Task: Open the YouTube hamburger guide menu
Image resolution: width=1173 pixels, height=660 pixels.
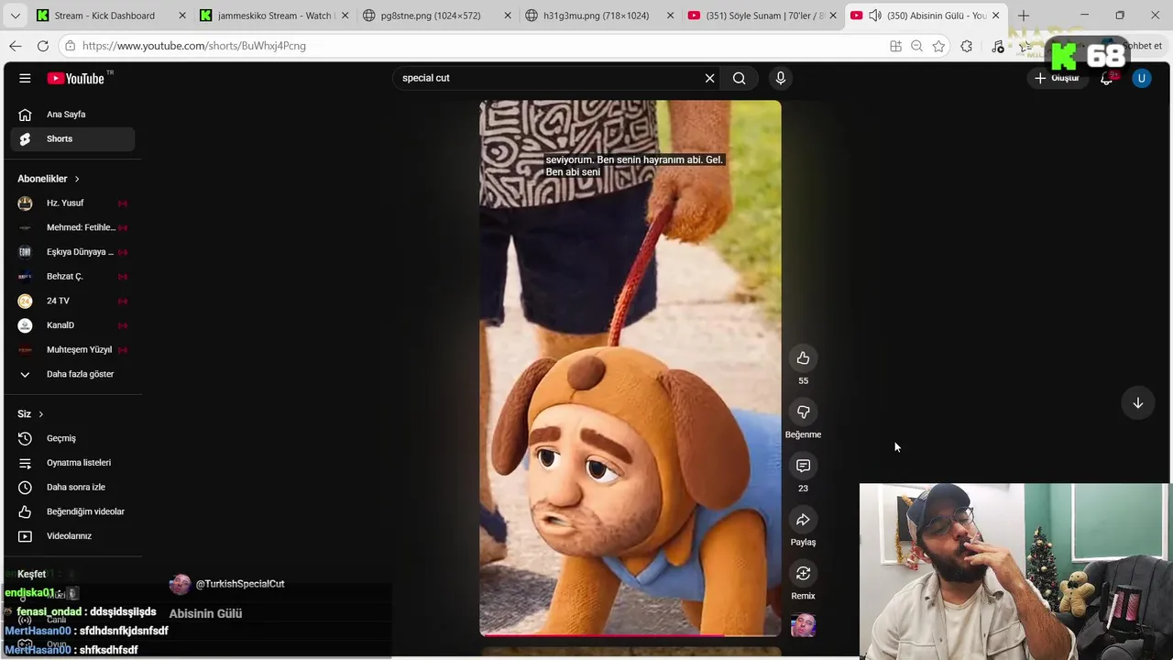Action: click(25, 78)
